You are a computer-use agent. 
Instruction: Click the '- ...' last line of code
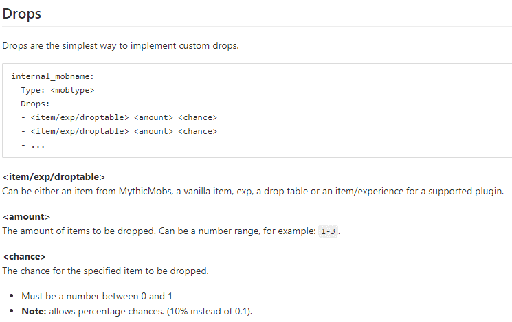[x=33, y=145]
